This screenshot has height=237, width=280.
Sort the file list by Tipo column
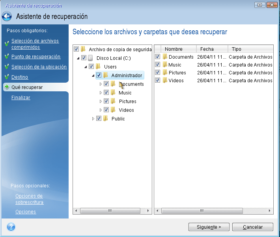(250, 49)
